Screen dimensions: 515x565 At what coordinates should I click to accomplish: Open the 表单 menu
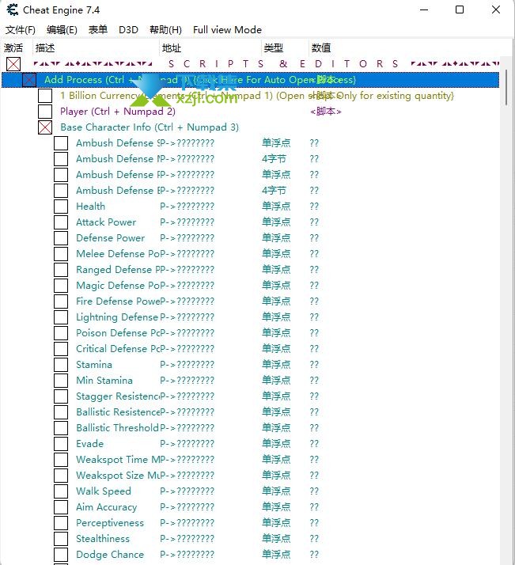pyautogui.click(x=98, y=30)
